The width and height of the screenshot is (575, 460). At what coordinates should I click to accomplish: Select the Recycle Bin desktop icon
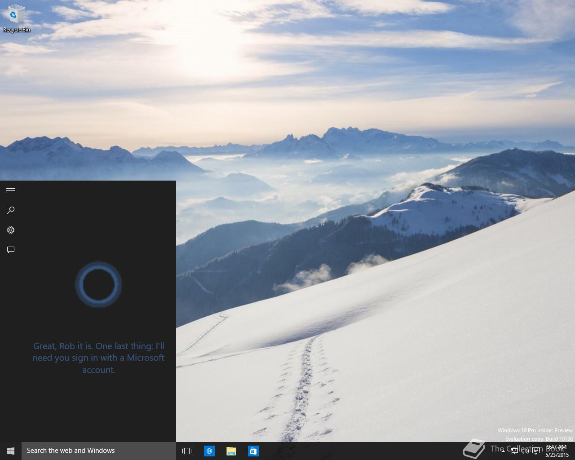coord(17,19)
